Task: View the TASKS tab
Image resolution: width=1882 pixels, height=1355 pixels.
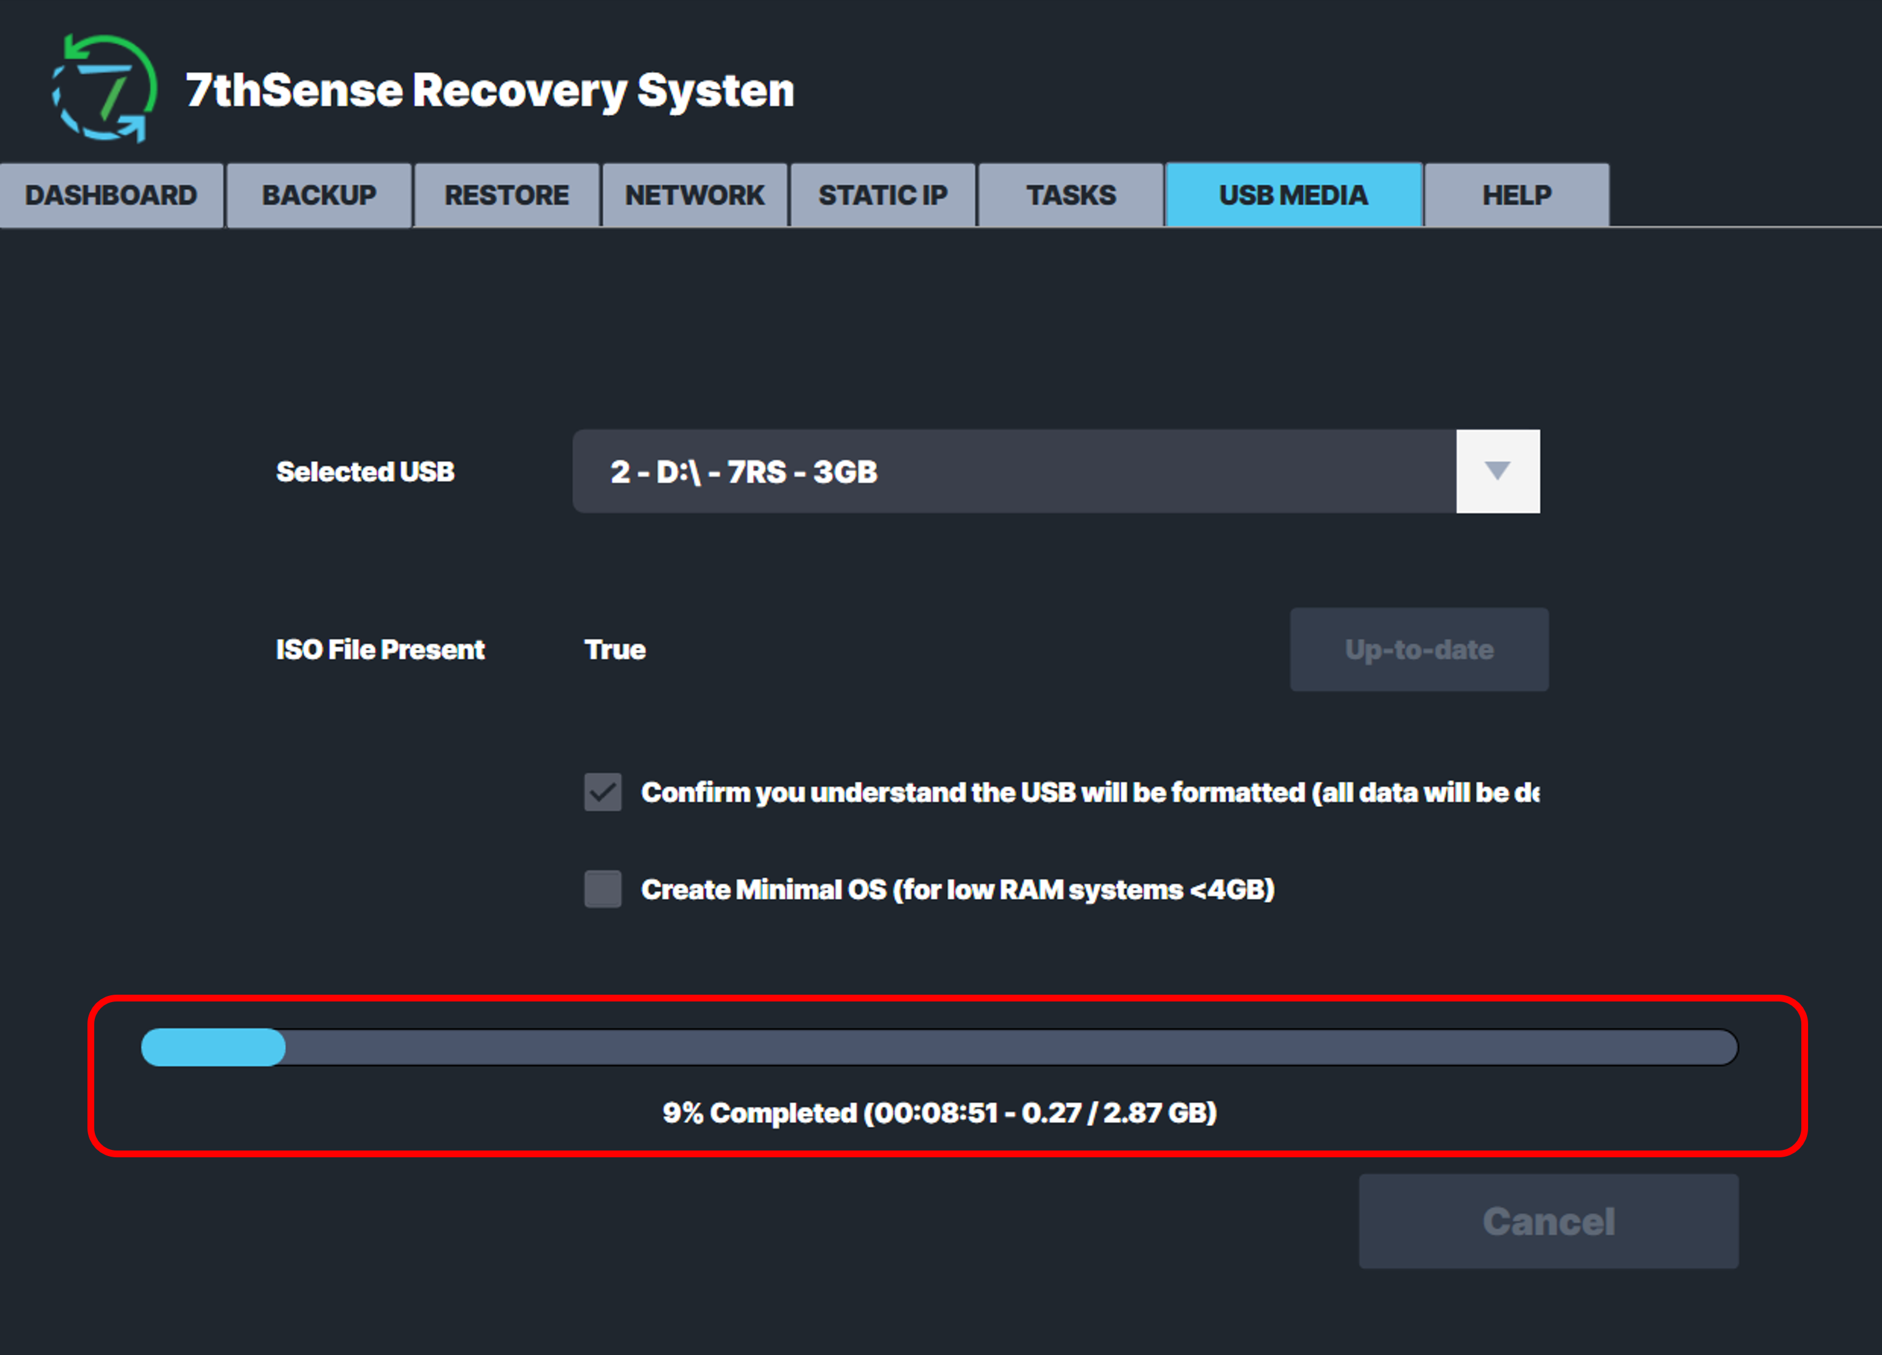Action: coord(1072,195)
